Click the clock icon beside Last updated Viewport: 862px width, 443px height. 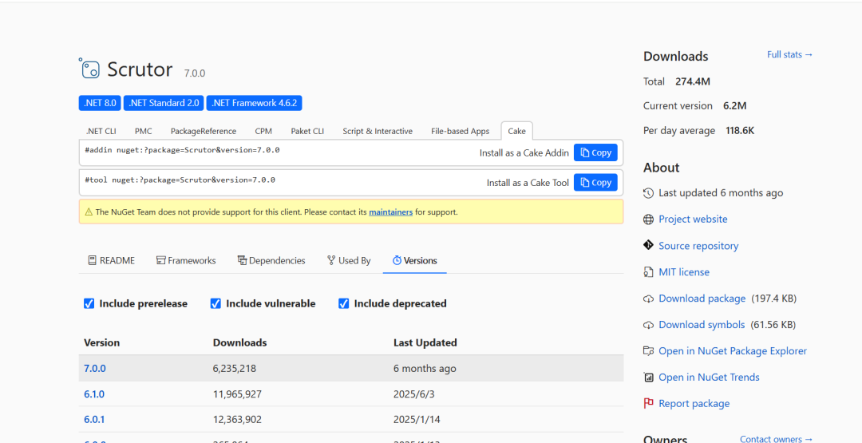(x=649, y=193)
